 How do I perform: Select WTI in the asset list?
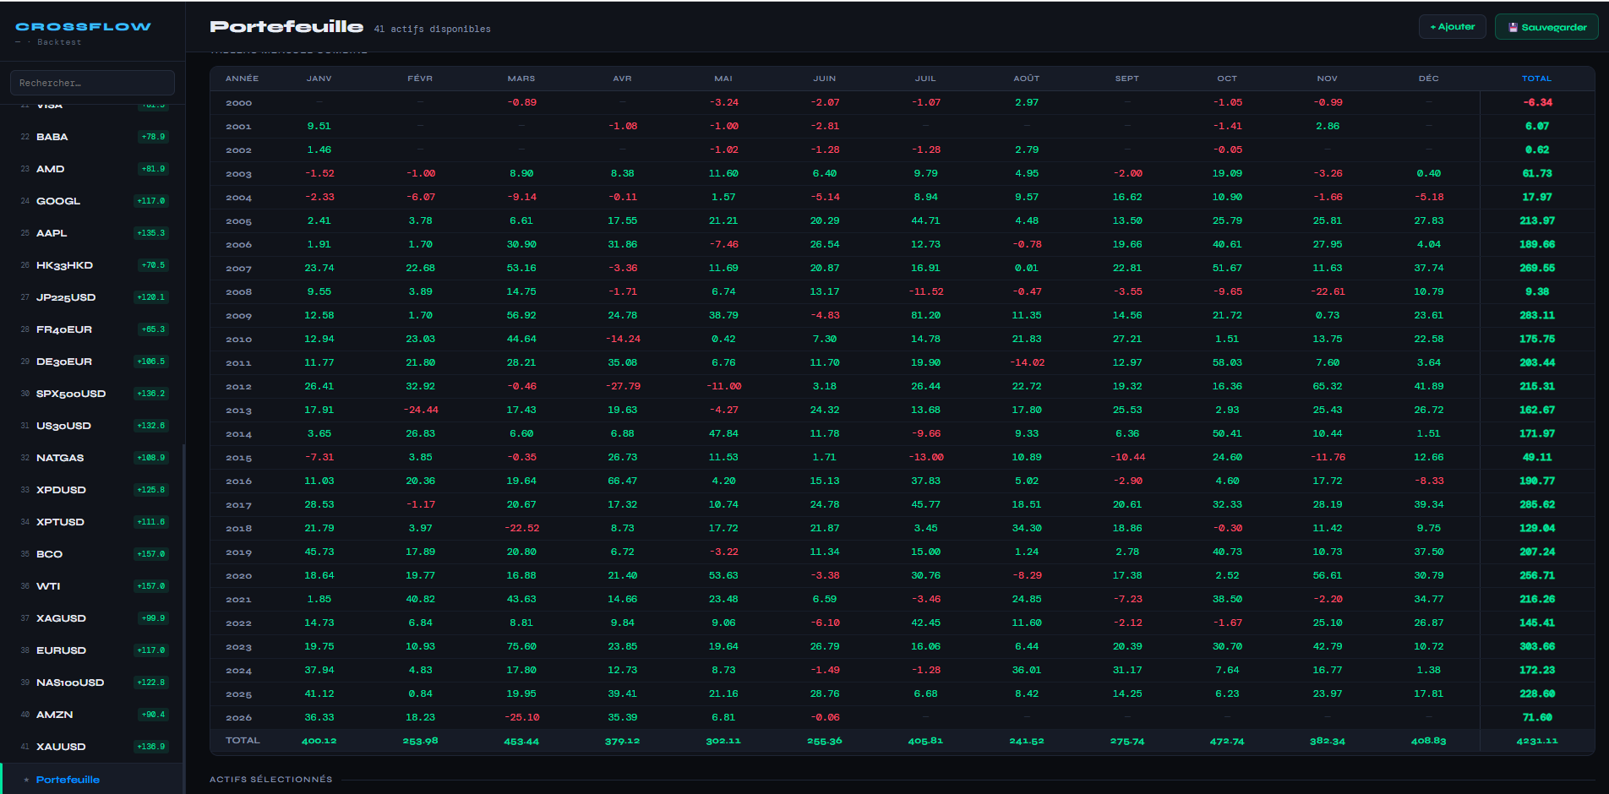pyautogui.click(x=92, y=586)
